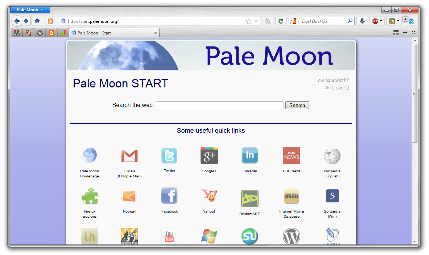The height and width of the screenshot is (255, 429).
Task: Click the grey feed subscribe icon
Action: click(x=268, y=21)
